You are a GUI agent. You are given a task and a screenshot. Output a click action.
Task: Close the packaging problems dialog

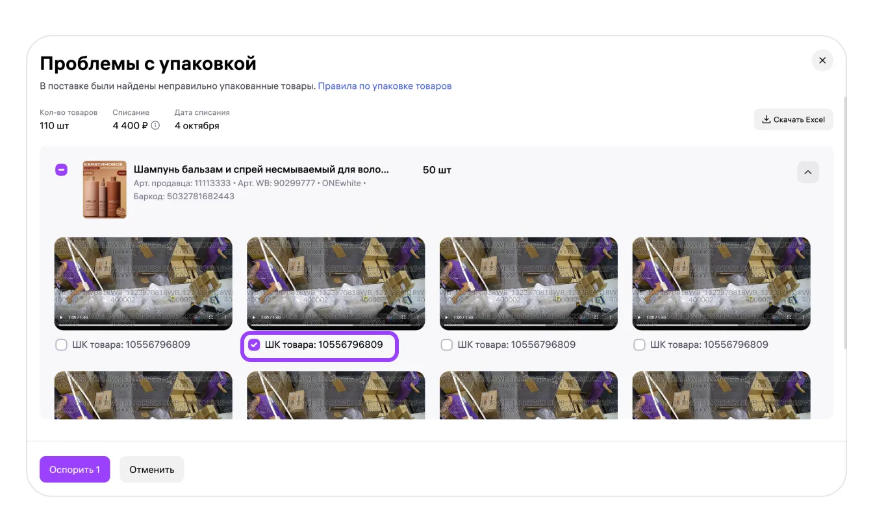pos(822,60)
